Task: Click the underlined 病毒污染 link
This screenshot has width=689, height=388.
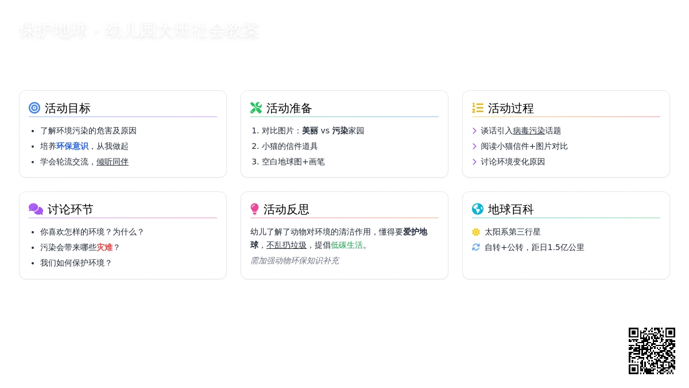Action: point(529,131)
